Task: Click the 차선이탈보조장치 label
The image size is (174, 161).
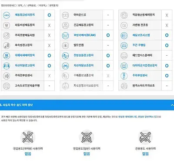Action: [84, 65]
